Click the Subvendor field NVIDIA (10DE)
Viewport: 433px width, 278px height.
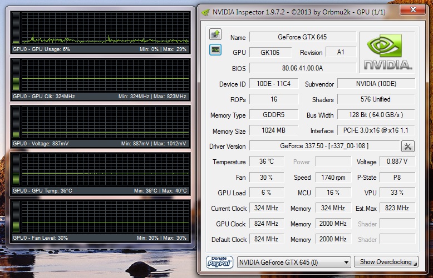[376, 84]
